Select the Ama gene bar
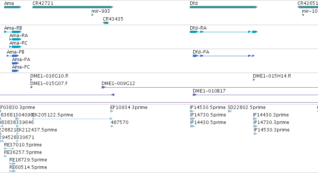The width and height of the screenshot is (318, 173). pos(13,7)
